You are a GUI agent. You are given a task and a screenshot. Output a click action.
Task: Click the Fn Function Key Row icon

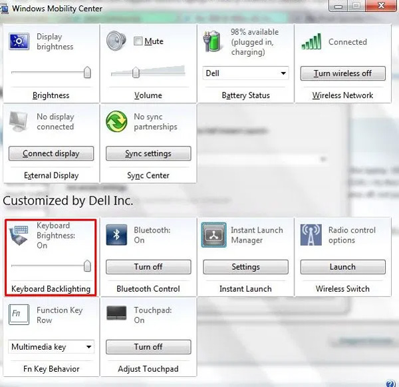pyautogui.click(x=19, y=314)
